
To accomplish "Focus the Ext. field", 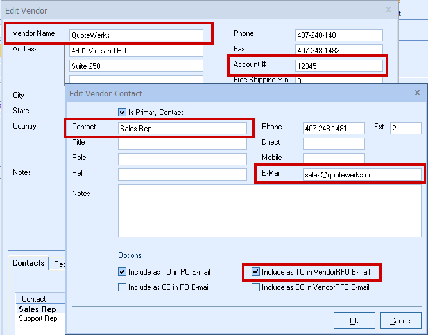I will point(405,128).
